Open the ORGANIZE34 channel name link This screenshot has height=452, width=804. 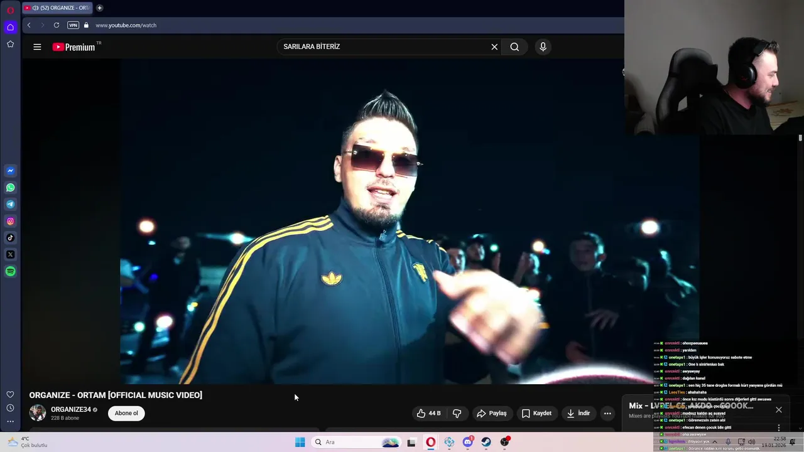coord(71,409)
